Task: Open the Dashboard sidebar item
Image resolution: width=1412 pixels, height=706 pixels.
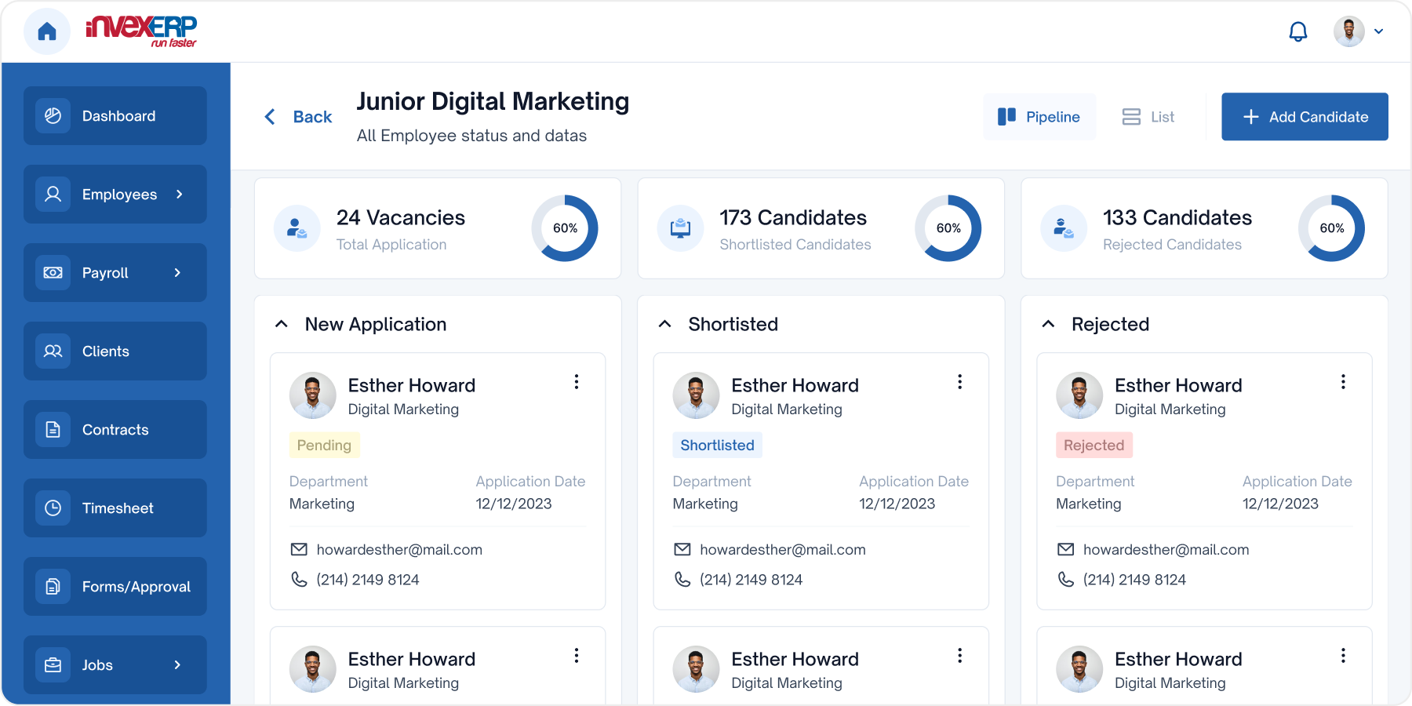Action: click(115, 116)
